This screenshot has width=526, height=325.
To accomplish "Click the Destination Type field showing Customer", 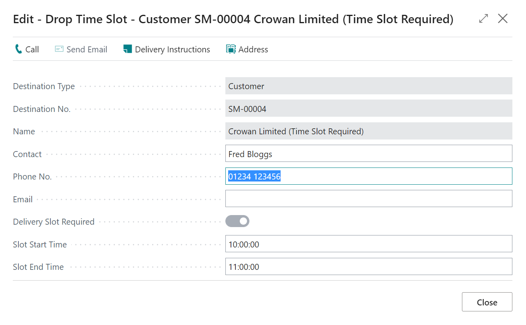I will (368, 86).
